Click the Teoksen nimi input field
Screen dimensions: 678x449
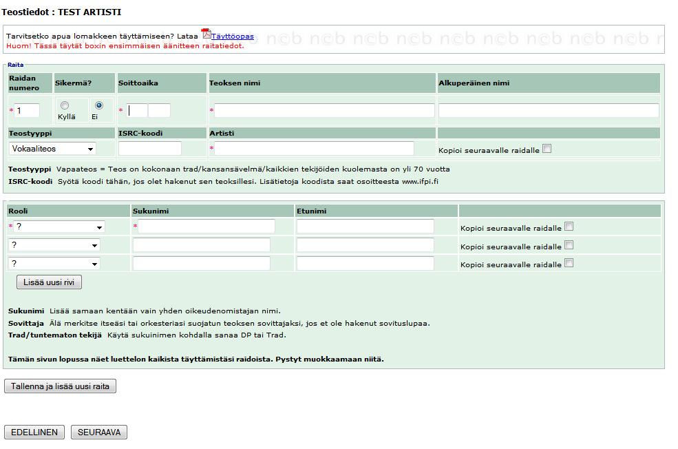pos(324,110)
